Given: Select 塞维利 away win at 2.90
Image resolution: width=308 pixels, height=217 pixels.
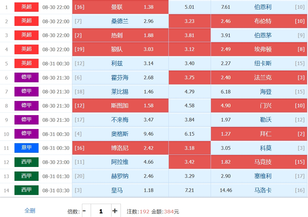Looking at the screenshot, I should [x=259, y=176].
